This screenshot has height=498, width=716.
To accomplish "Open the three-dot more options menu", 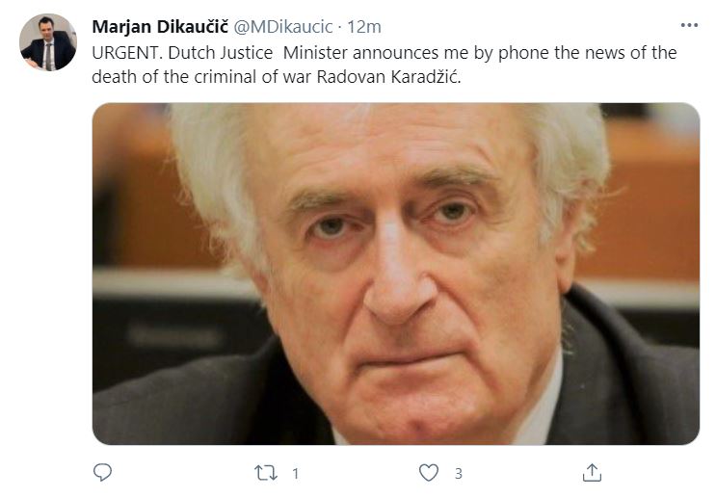I will (689, 25).
